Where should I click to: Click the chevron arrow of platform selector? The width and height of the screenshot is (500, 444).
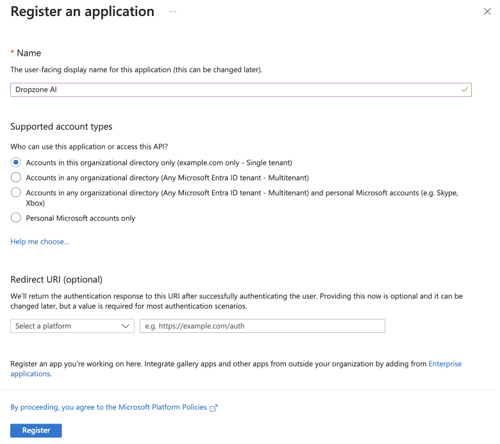point(126,326)
